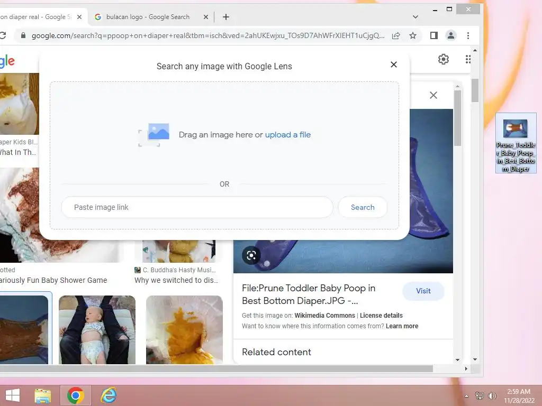The image size is (542, 406).
Task: Open a new Chrome tab
Action: tap(225, 17)
